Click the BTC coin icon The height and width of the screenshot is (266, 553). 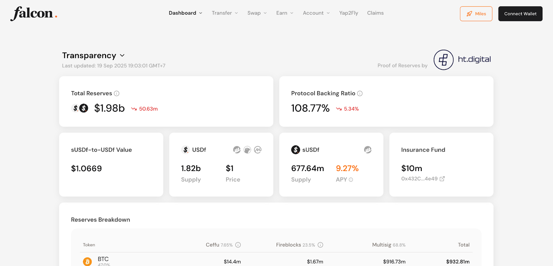pos(87,262)
